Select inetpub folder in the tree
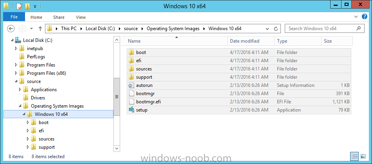Image resolution: width=372 pixels, height=164 pixels. (x=35, y=49)
